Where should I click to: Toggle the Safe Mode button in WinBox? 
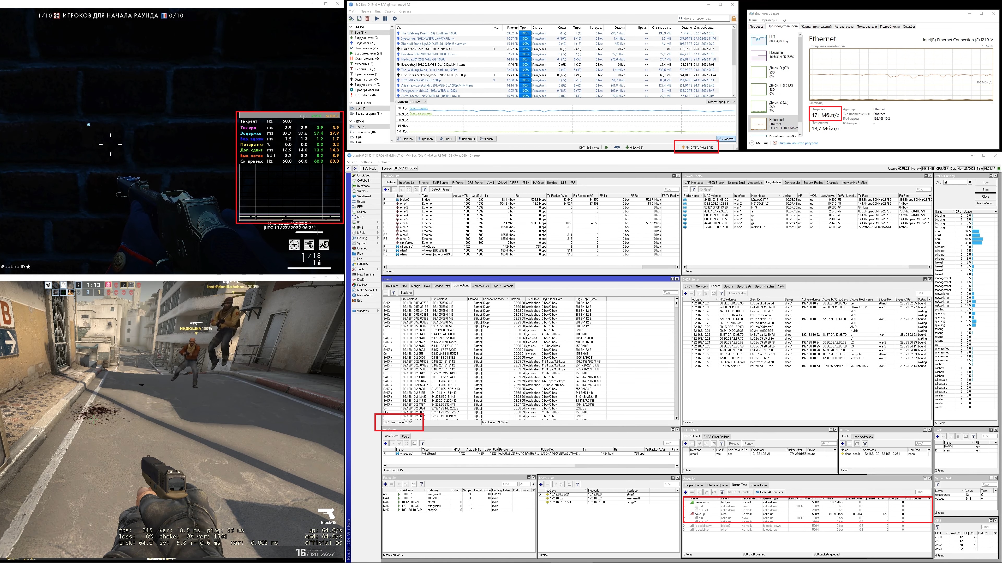tap(369, 169)
